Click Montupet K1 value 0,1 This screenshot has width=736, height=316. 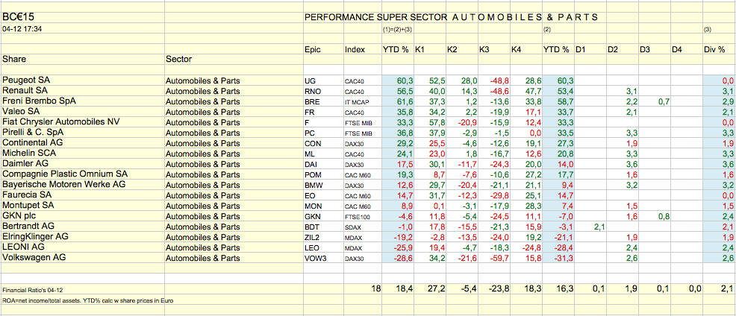coord(429,206)
